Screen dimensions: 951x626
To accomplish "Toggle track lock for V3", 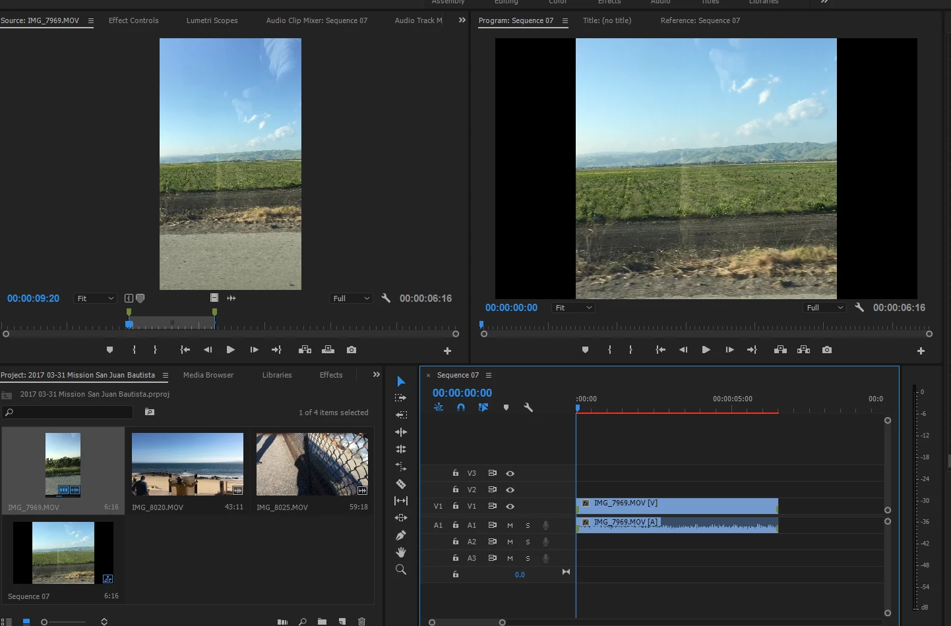I will (455, 473).
